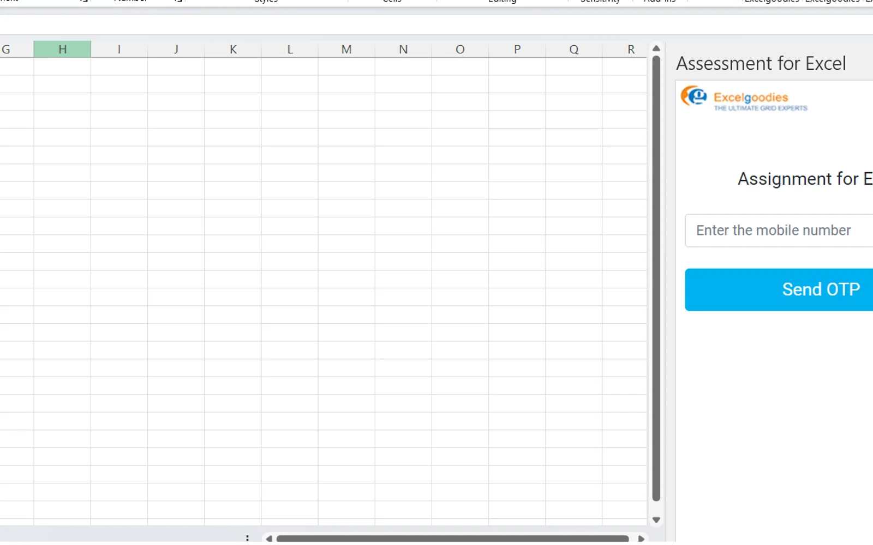Click the vertical scrollbar up arrow

coord(656,49)
